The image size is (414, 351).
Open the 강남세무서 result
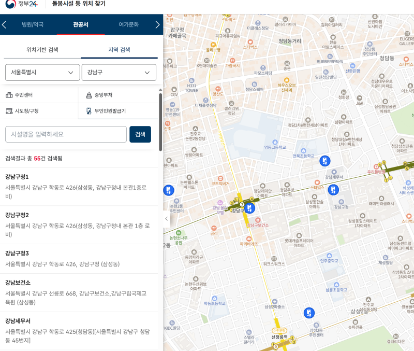[x=79, y=331]
